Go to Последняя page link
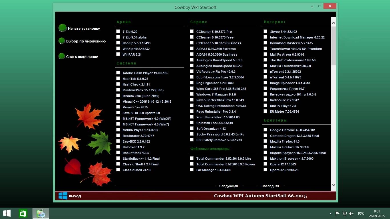This screenshot has height=219, width=390. (x=270, y=186)
